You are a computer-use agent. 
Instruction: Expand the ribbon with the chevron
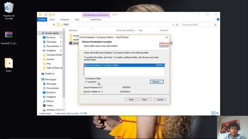pyautogui.click(x=214, y=19)
